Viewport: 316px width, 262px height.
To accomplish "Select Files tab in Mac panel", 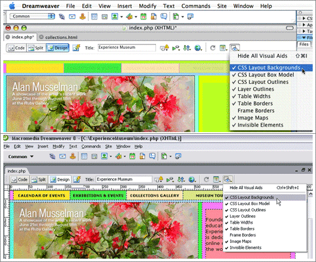I will [304, 44].
